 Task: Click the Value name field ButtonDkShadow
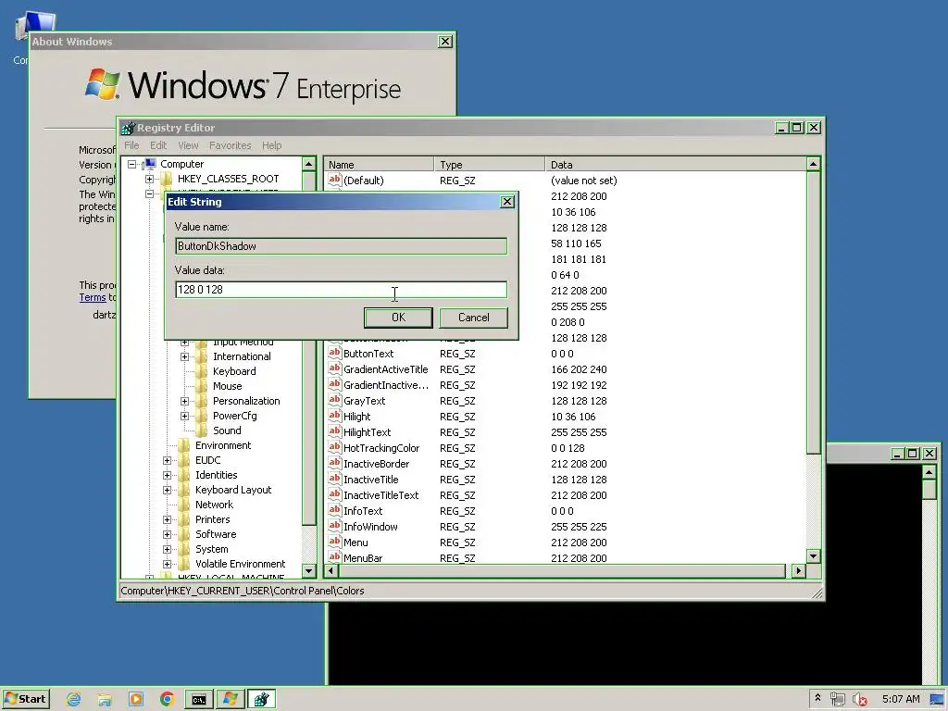(x=341, y=246)
